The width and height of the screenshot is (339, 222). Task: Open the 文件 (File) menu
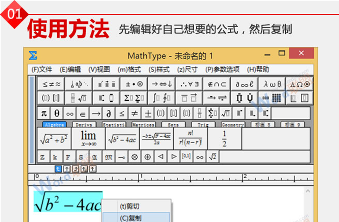click(x=42, y=69)
